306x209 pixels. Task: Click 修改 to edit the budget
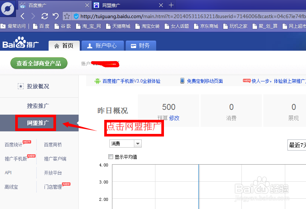tap(174, 118)
